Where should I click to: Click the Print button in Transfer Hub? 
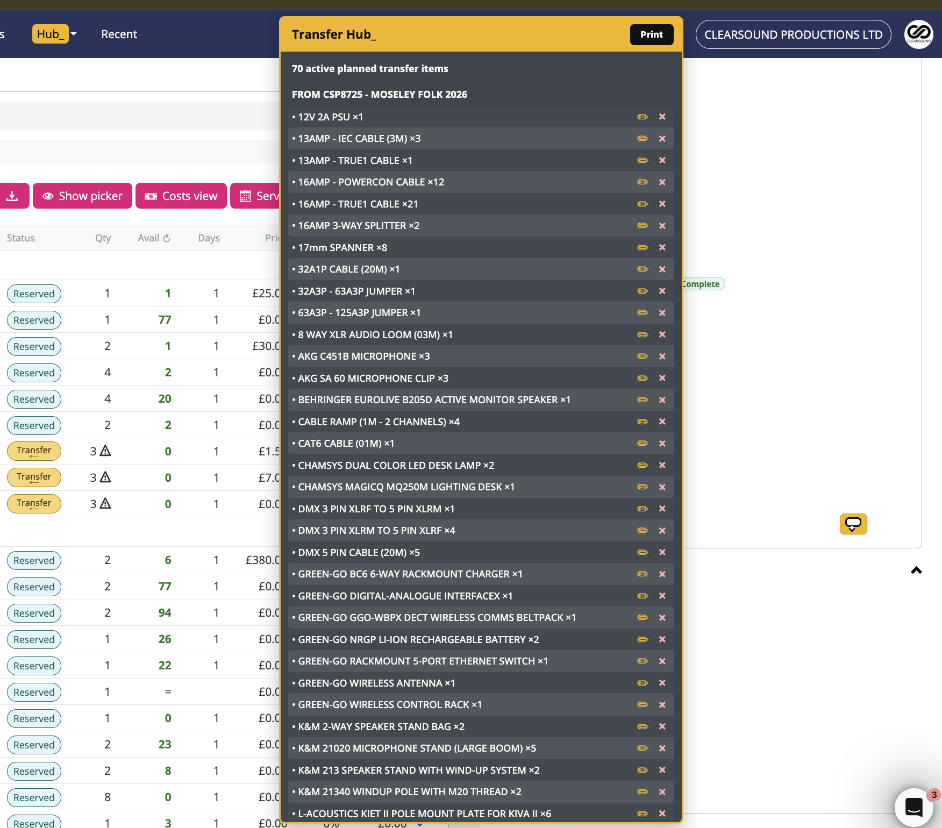[651, 34]
